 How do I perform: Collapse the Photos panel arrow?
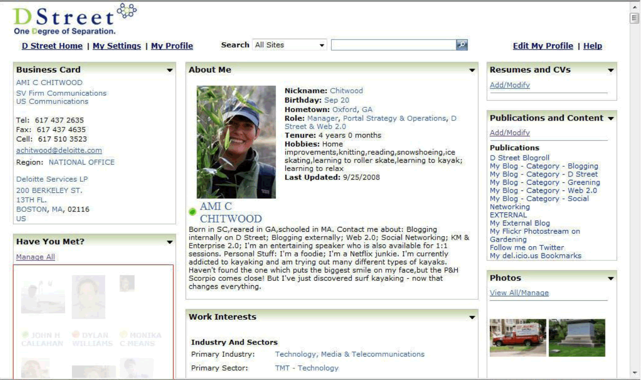click(x=610, y=279)
